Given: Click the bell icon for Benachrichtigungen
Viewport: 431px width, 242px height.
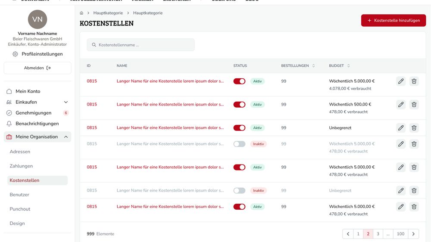Looking at the screenshot, I should point(9,124).
